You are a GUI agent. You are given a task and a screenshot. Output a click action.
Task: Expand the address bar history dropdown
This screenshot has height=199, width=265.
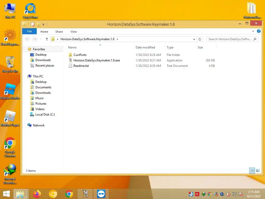[194, 39]
